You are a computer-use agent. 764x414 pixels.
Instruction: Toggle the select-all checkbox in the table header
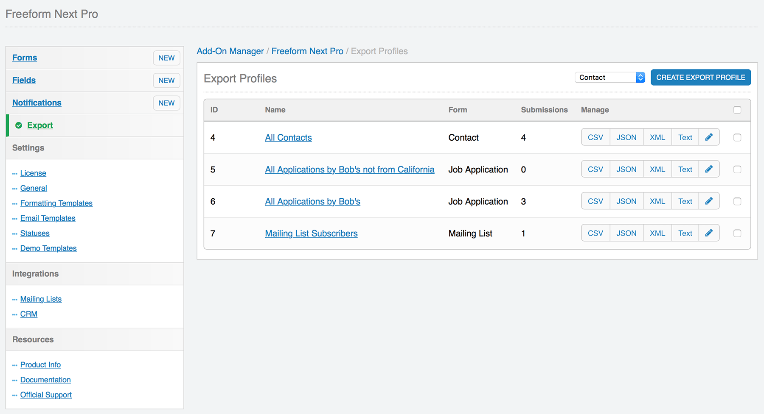pyautogui.click(x=737, y=110)
